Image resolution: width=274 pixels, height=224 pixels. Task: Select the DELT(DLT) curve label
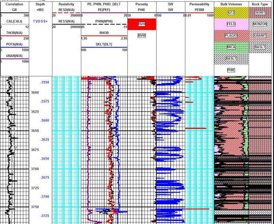[x=104, y=44]
